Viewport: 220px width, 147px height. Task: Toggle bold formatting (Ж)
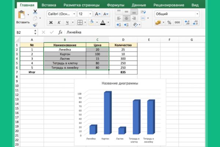click(51, 22)
